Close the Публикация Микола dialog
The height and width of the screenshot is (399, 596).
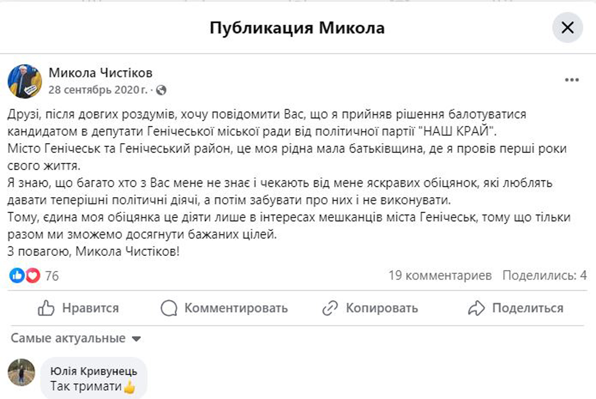coord(567,28)
